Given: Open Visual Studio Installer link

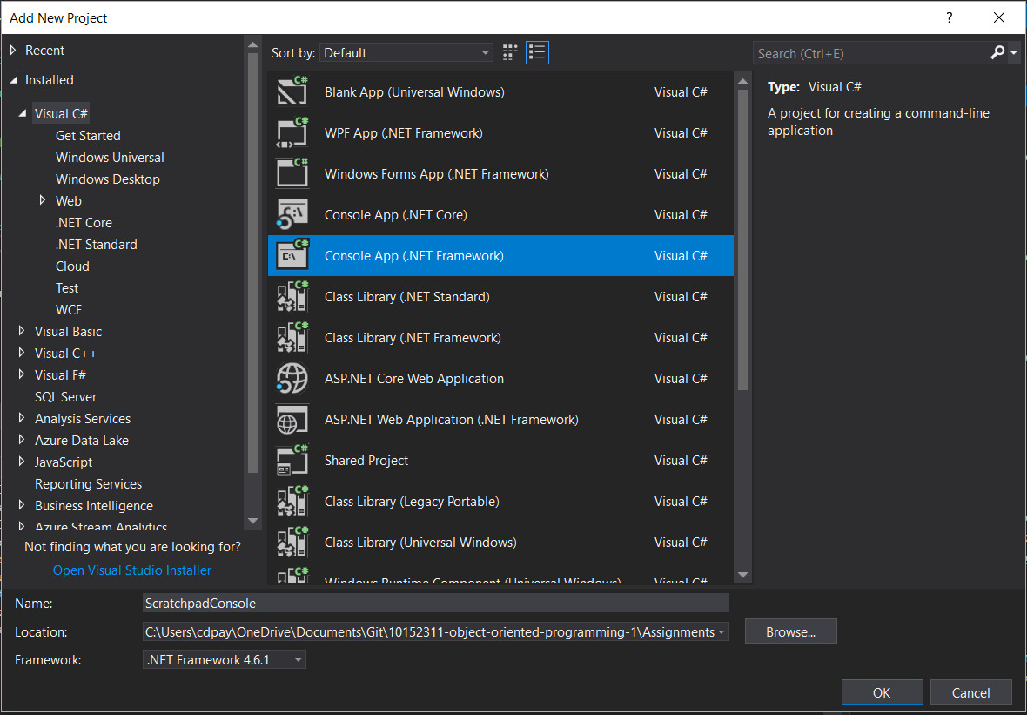Looking at the screenshot, I should pos(132,570).
